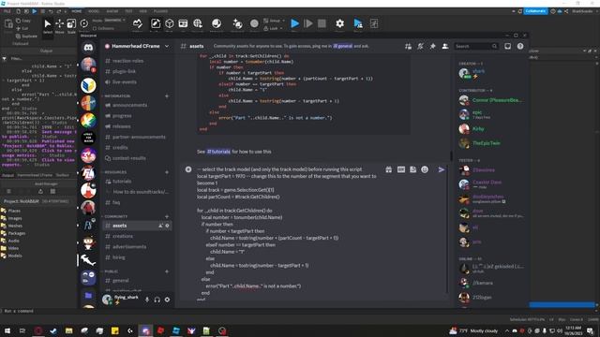Viewport: 600px width, 337px height.
Task: Open Threads icon in Discord header
Action: coord(409,46)
